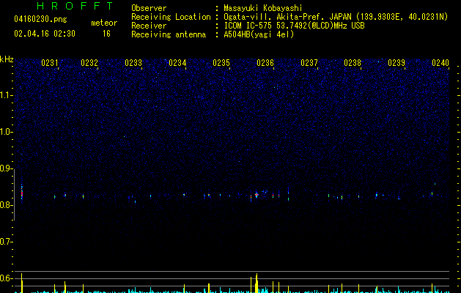Click the 0235 time marker

[x=221, y=63]
